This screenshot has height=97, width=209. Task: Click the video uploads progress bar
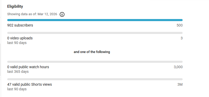pos(95,33)
